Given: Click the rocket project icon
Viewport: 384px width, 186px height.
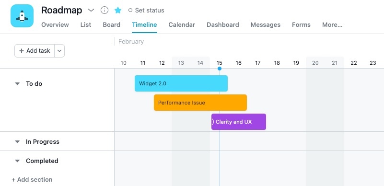Looking at the screenshot, I should tap(22, 16).
